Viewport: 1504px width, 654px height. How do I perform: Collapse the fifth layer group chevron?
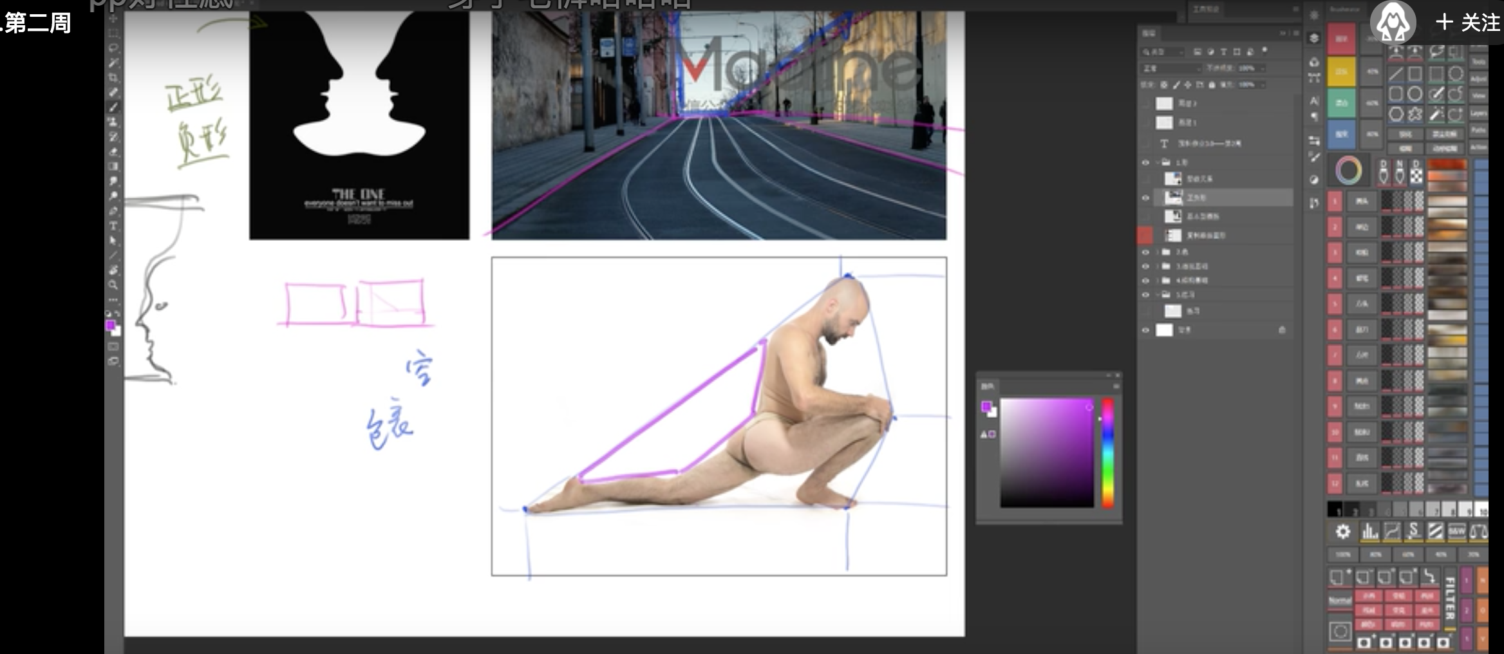coord(1157,295)
